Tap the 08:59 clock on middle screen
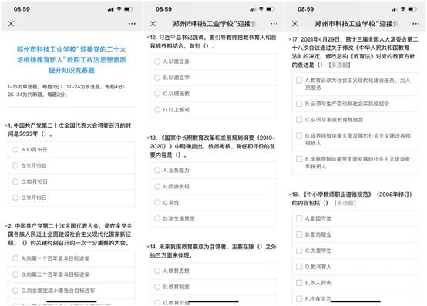Screen dimensions: 427x306 pyautogui.click(x=163, y=9)
